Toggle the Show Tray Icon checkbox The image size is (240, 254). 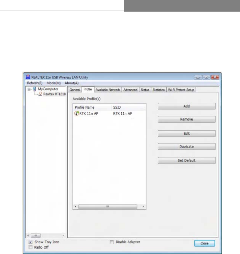(x=31, y=242)
